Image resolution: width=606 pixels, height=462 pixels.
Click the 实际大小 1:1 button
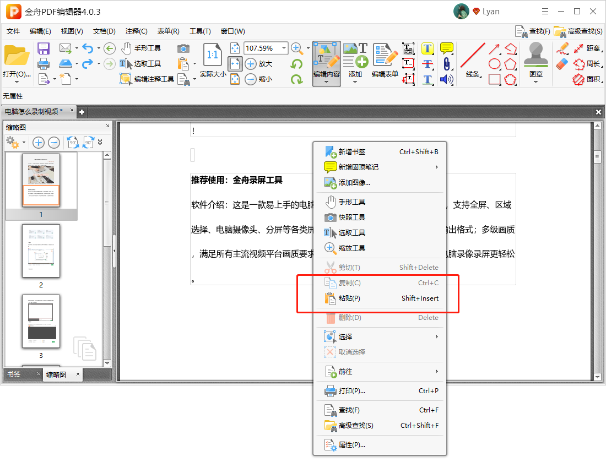[x=213, y=60]
